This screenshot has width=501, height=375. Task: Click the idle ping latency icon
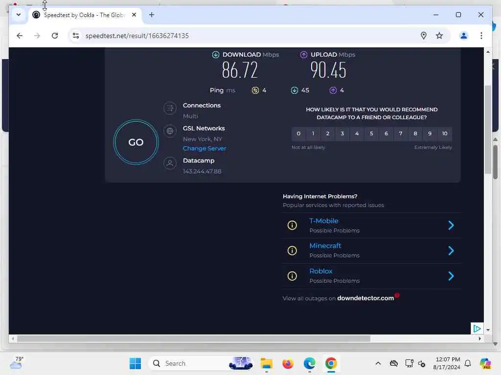[x=255, y=90]
